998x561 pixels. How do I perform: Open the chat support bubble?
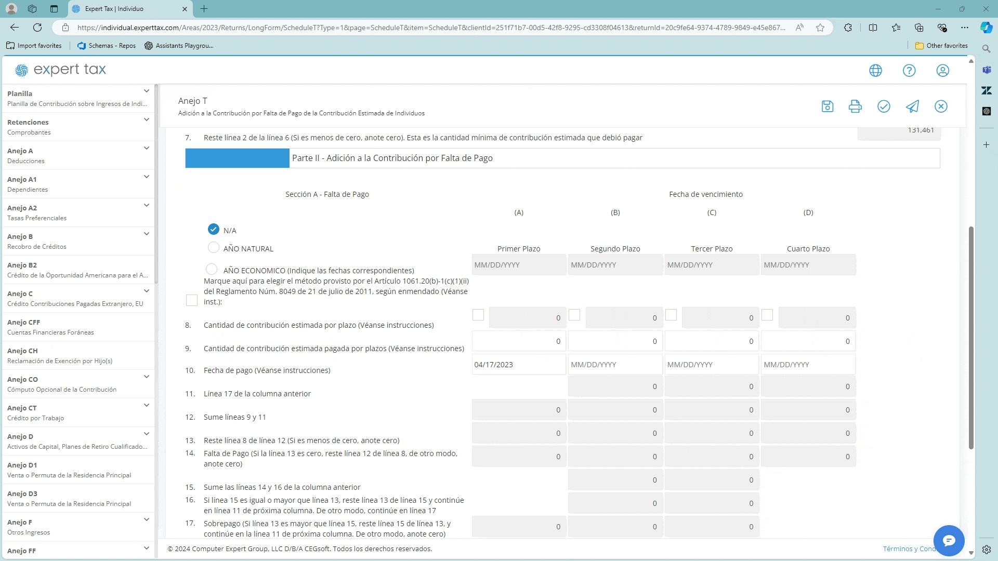point(949,541)
